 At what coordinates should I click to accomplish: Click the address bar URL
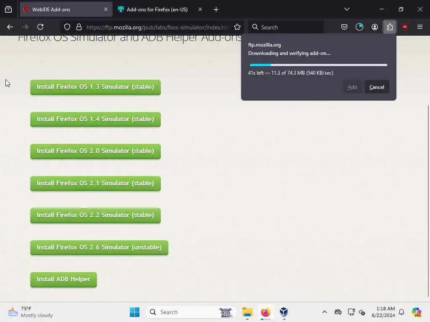pos(158,27)
